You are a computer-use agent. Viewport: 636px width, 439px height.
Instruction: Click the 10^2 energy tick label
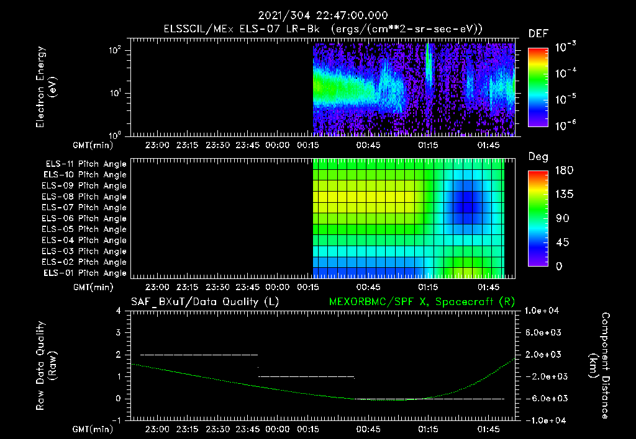click(115, 51)
